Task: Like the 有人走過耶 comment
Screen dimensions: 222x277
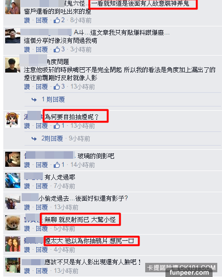Action: tap(27, 186)
